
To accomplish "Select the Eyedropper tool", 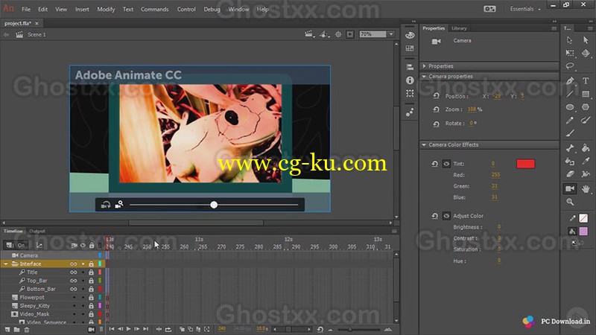I will tap(586, 161).
